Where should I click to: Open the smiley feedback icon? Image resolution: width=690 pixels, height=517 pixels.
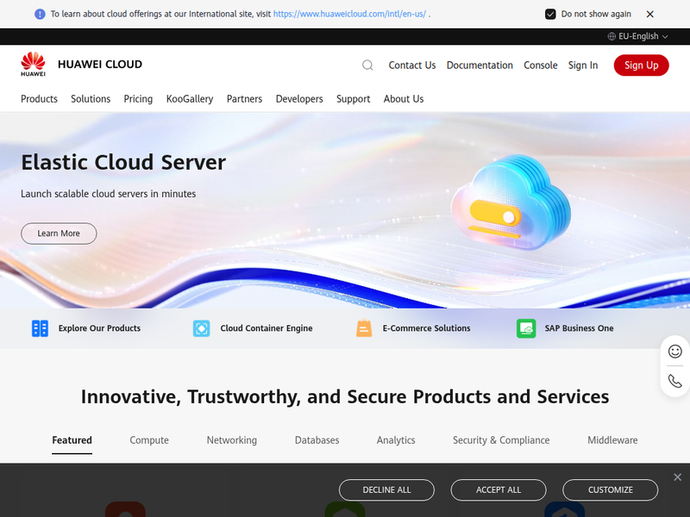pyautogui.click(x=675, y=351)
